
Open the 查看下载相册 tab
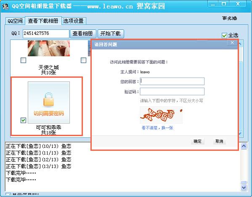[x=43, y=21]
